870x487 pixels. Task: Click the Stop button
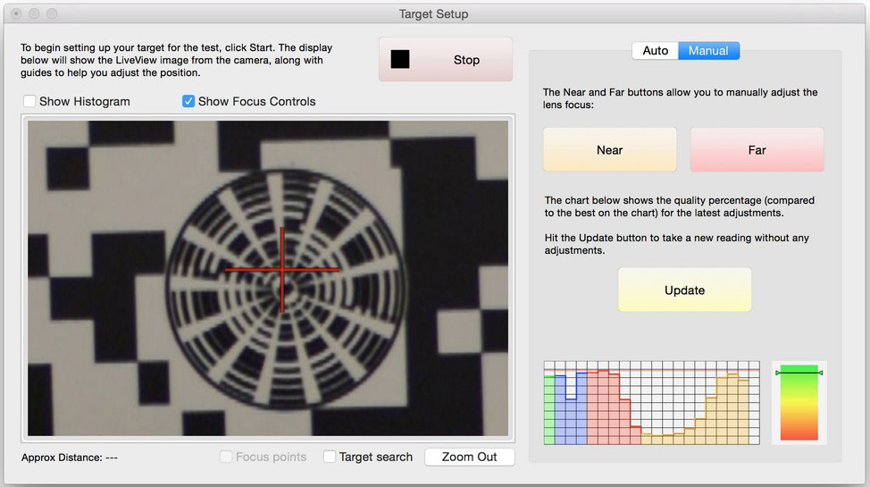pos(446,59)
